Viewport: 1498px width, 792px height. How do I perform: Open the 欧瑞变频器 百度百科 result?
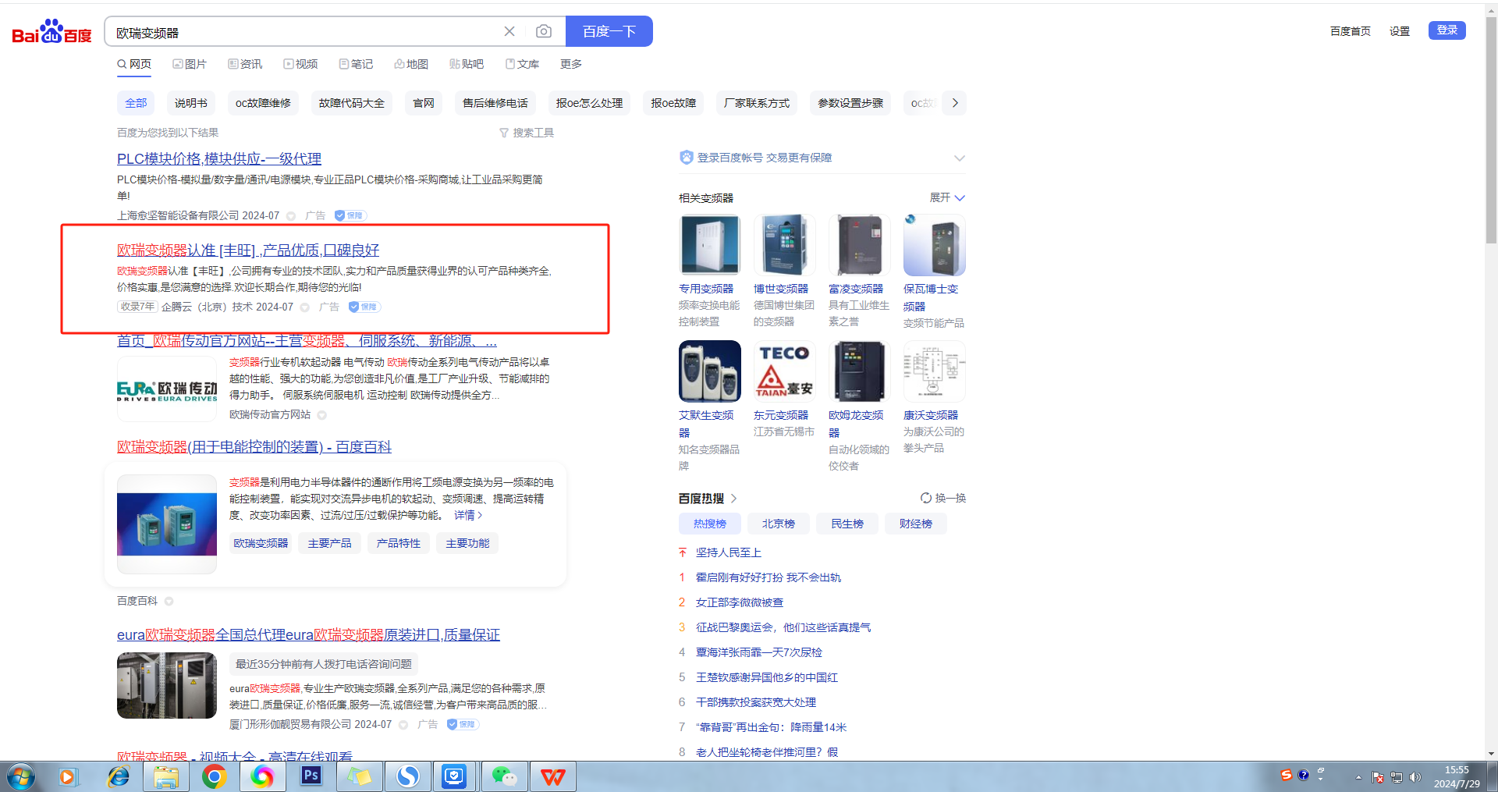[x=254, y=447]
